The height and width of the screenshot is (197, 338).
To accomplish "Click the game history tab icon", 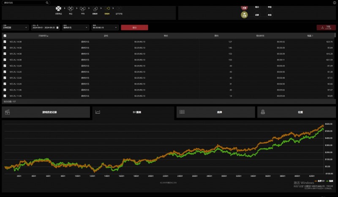I will pyautogui.click(x=7, y=112).
